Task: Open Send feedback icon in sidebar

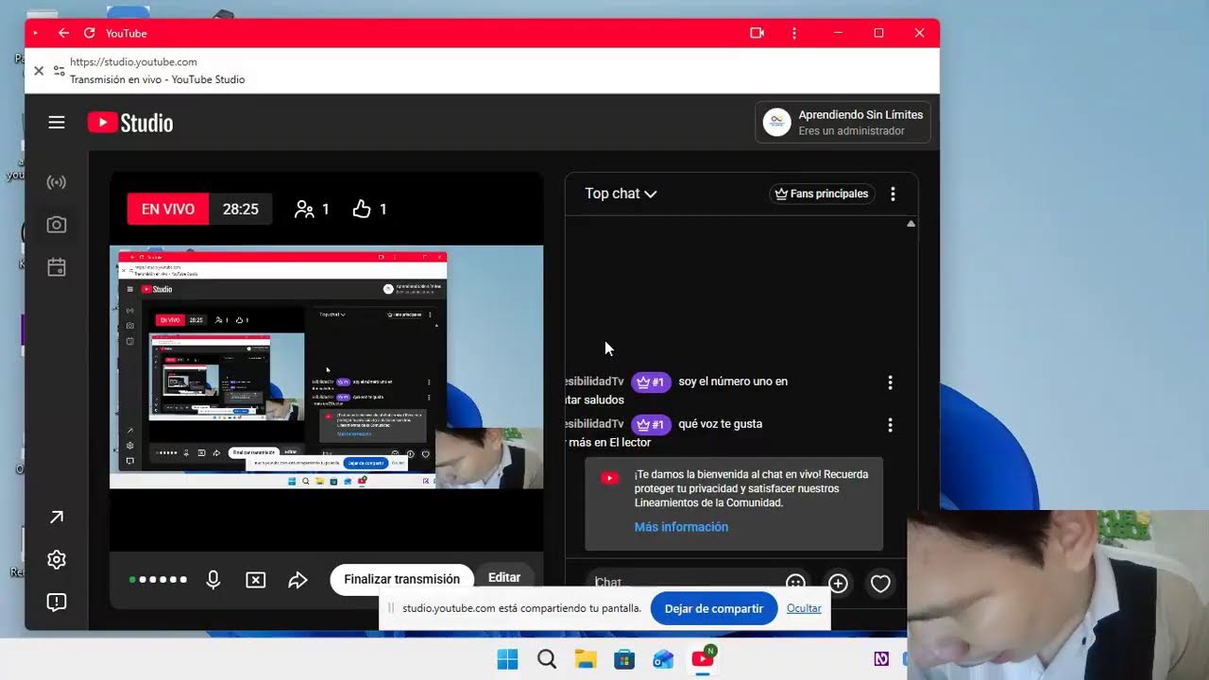Action: click(x=57, y=602)
